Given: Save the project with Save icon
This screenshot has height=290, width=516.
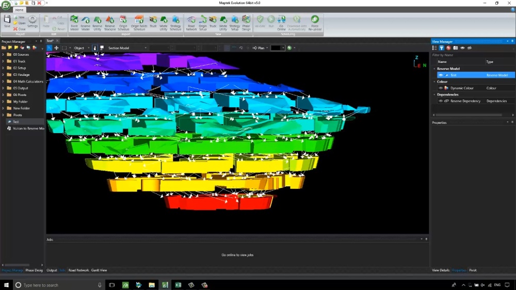Looking at the screenshot, I should tap(7, 22).
